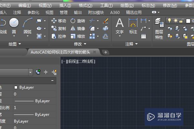
Task: Click the Mirror (镜像) tool
Action: pyautogui.click(x=78, y=28)
